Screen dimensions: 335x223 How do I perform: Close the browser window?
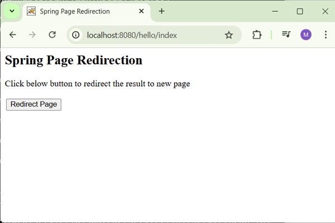tap(325, 11)
